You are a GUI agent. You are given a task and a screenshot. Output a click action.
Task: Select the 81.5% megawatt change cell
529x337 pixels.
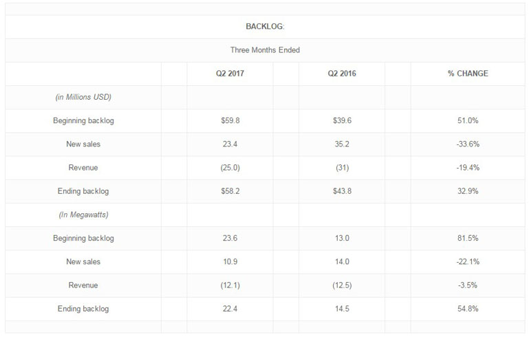pyautogui.click(x=468, y=238)
